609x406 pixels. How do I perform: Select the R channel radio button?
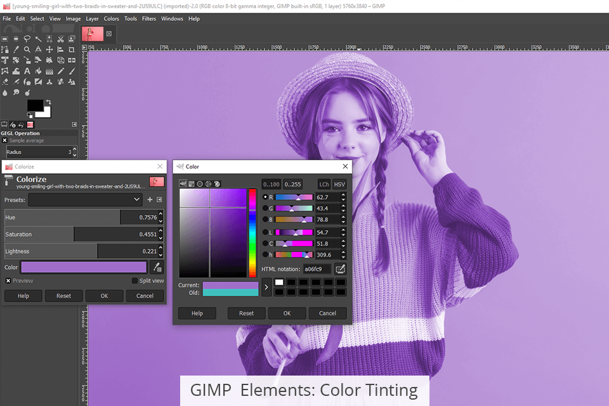(265, 197)
